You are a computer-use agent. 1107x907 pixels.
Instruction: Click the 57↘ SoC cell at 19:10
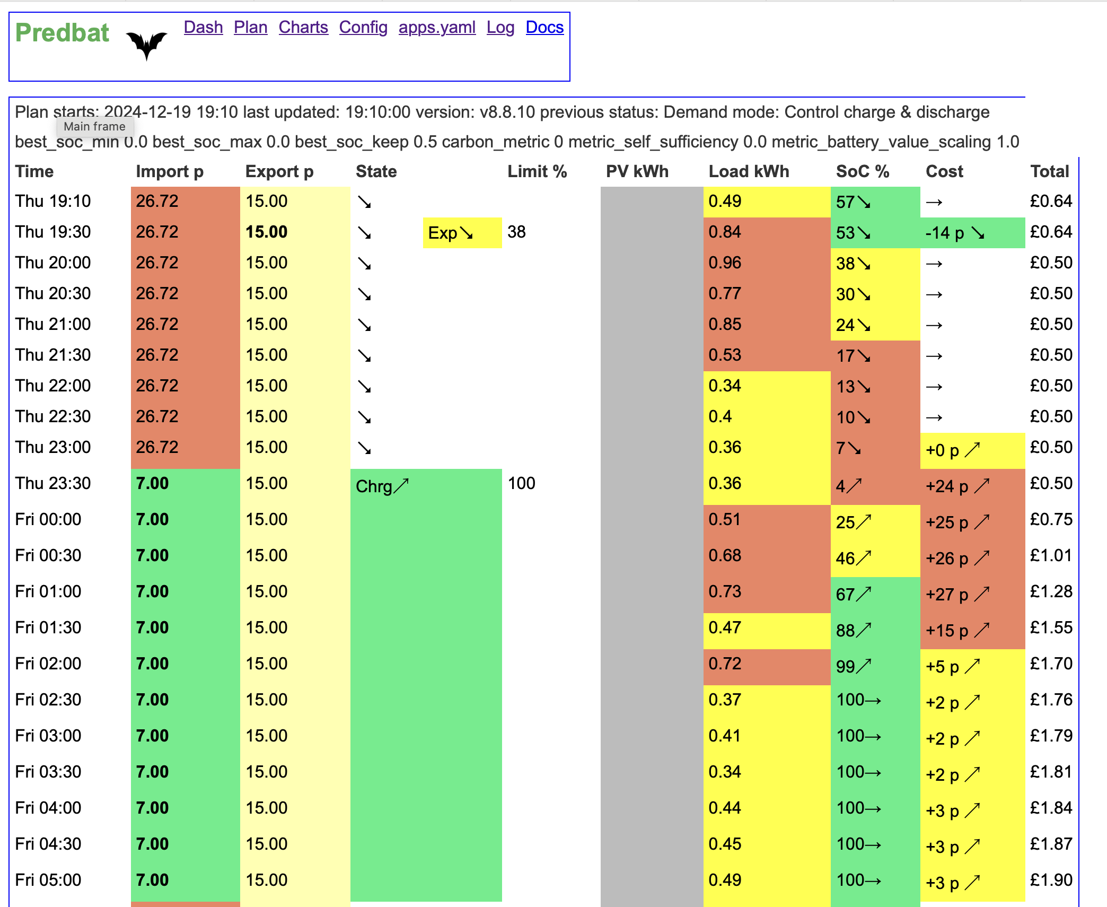[875, 202]
